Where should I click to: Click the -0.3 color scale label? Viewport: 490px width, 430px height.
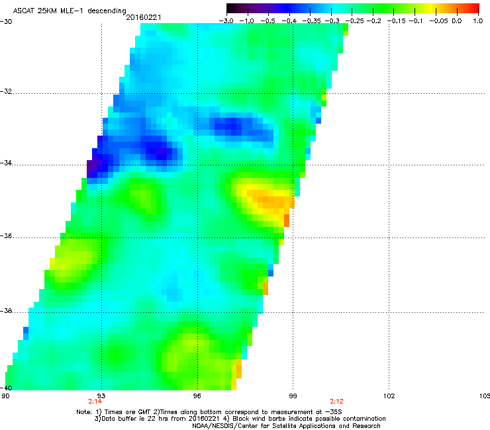click(332, 21)
